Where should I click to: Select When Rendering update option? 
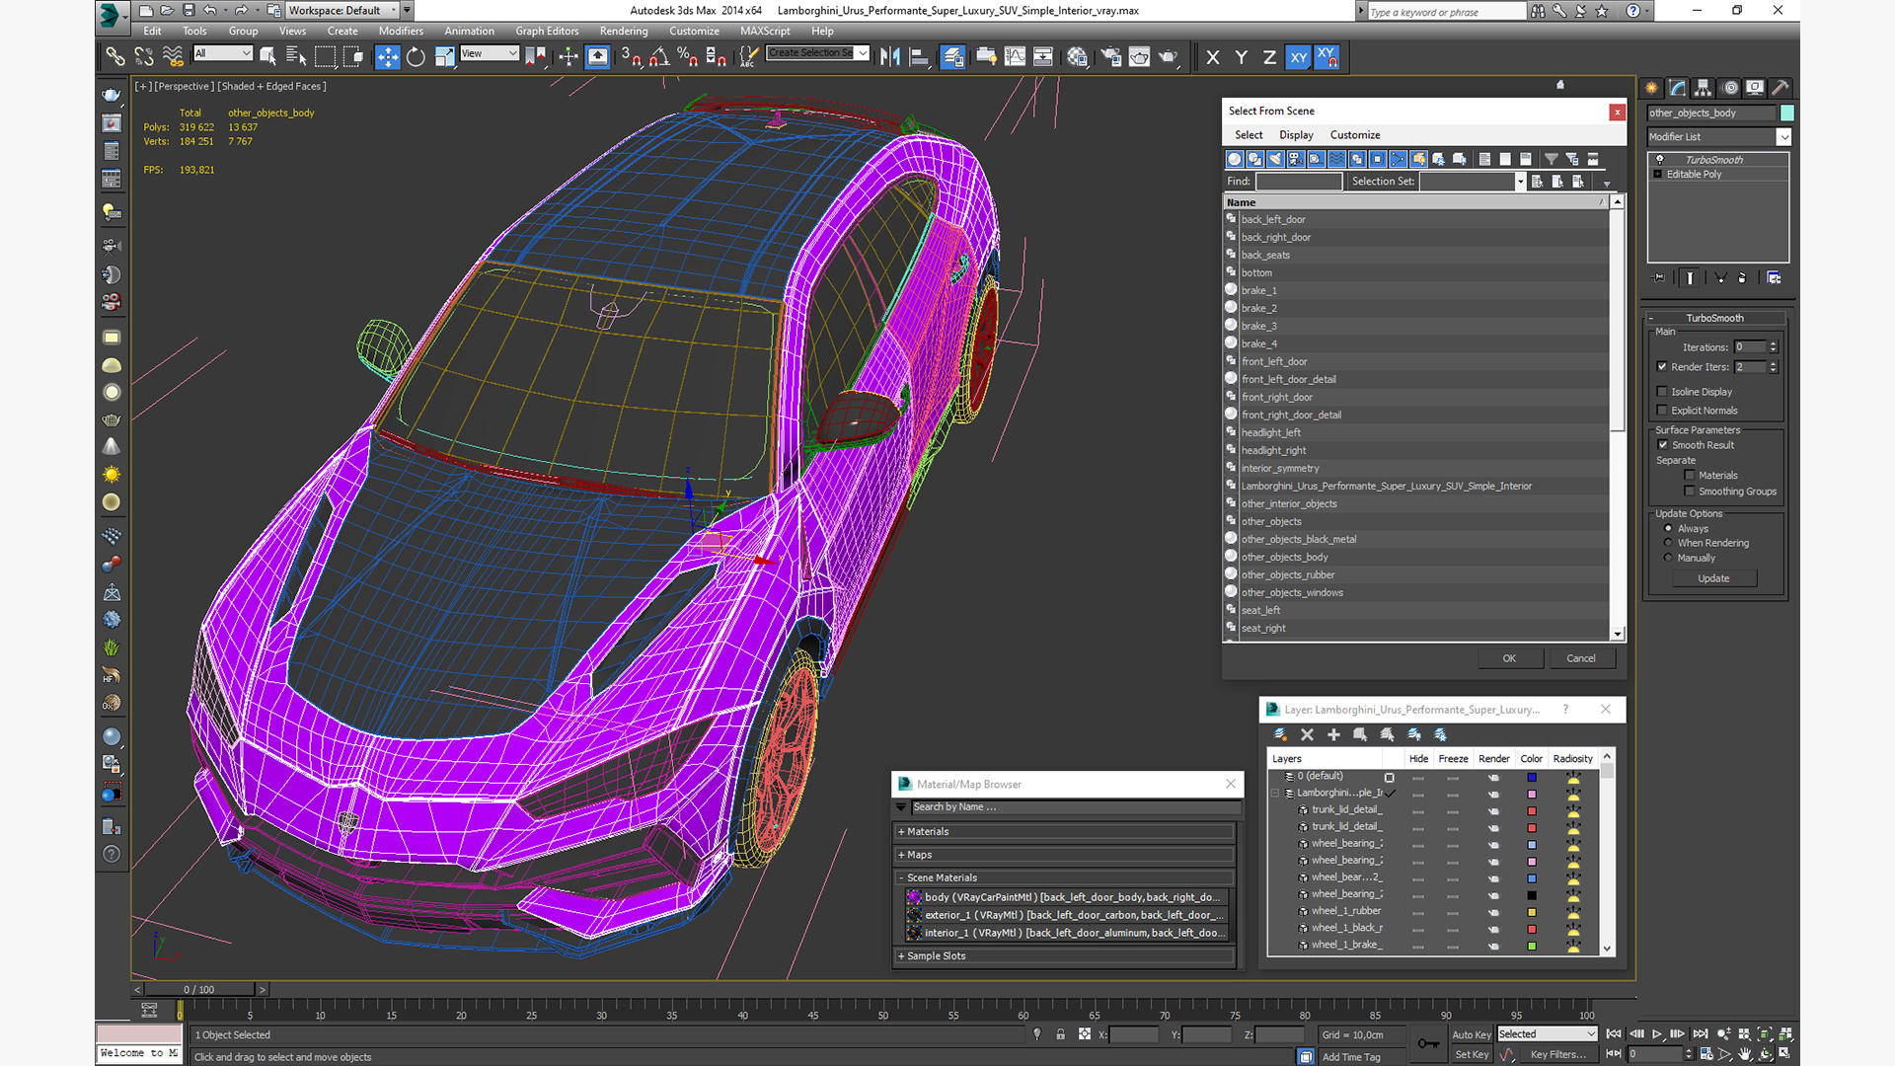[x=1668, y=543]
